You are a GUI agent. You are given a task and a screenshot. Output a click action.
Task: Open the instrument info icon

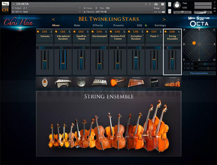(x=163, y=4)
